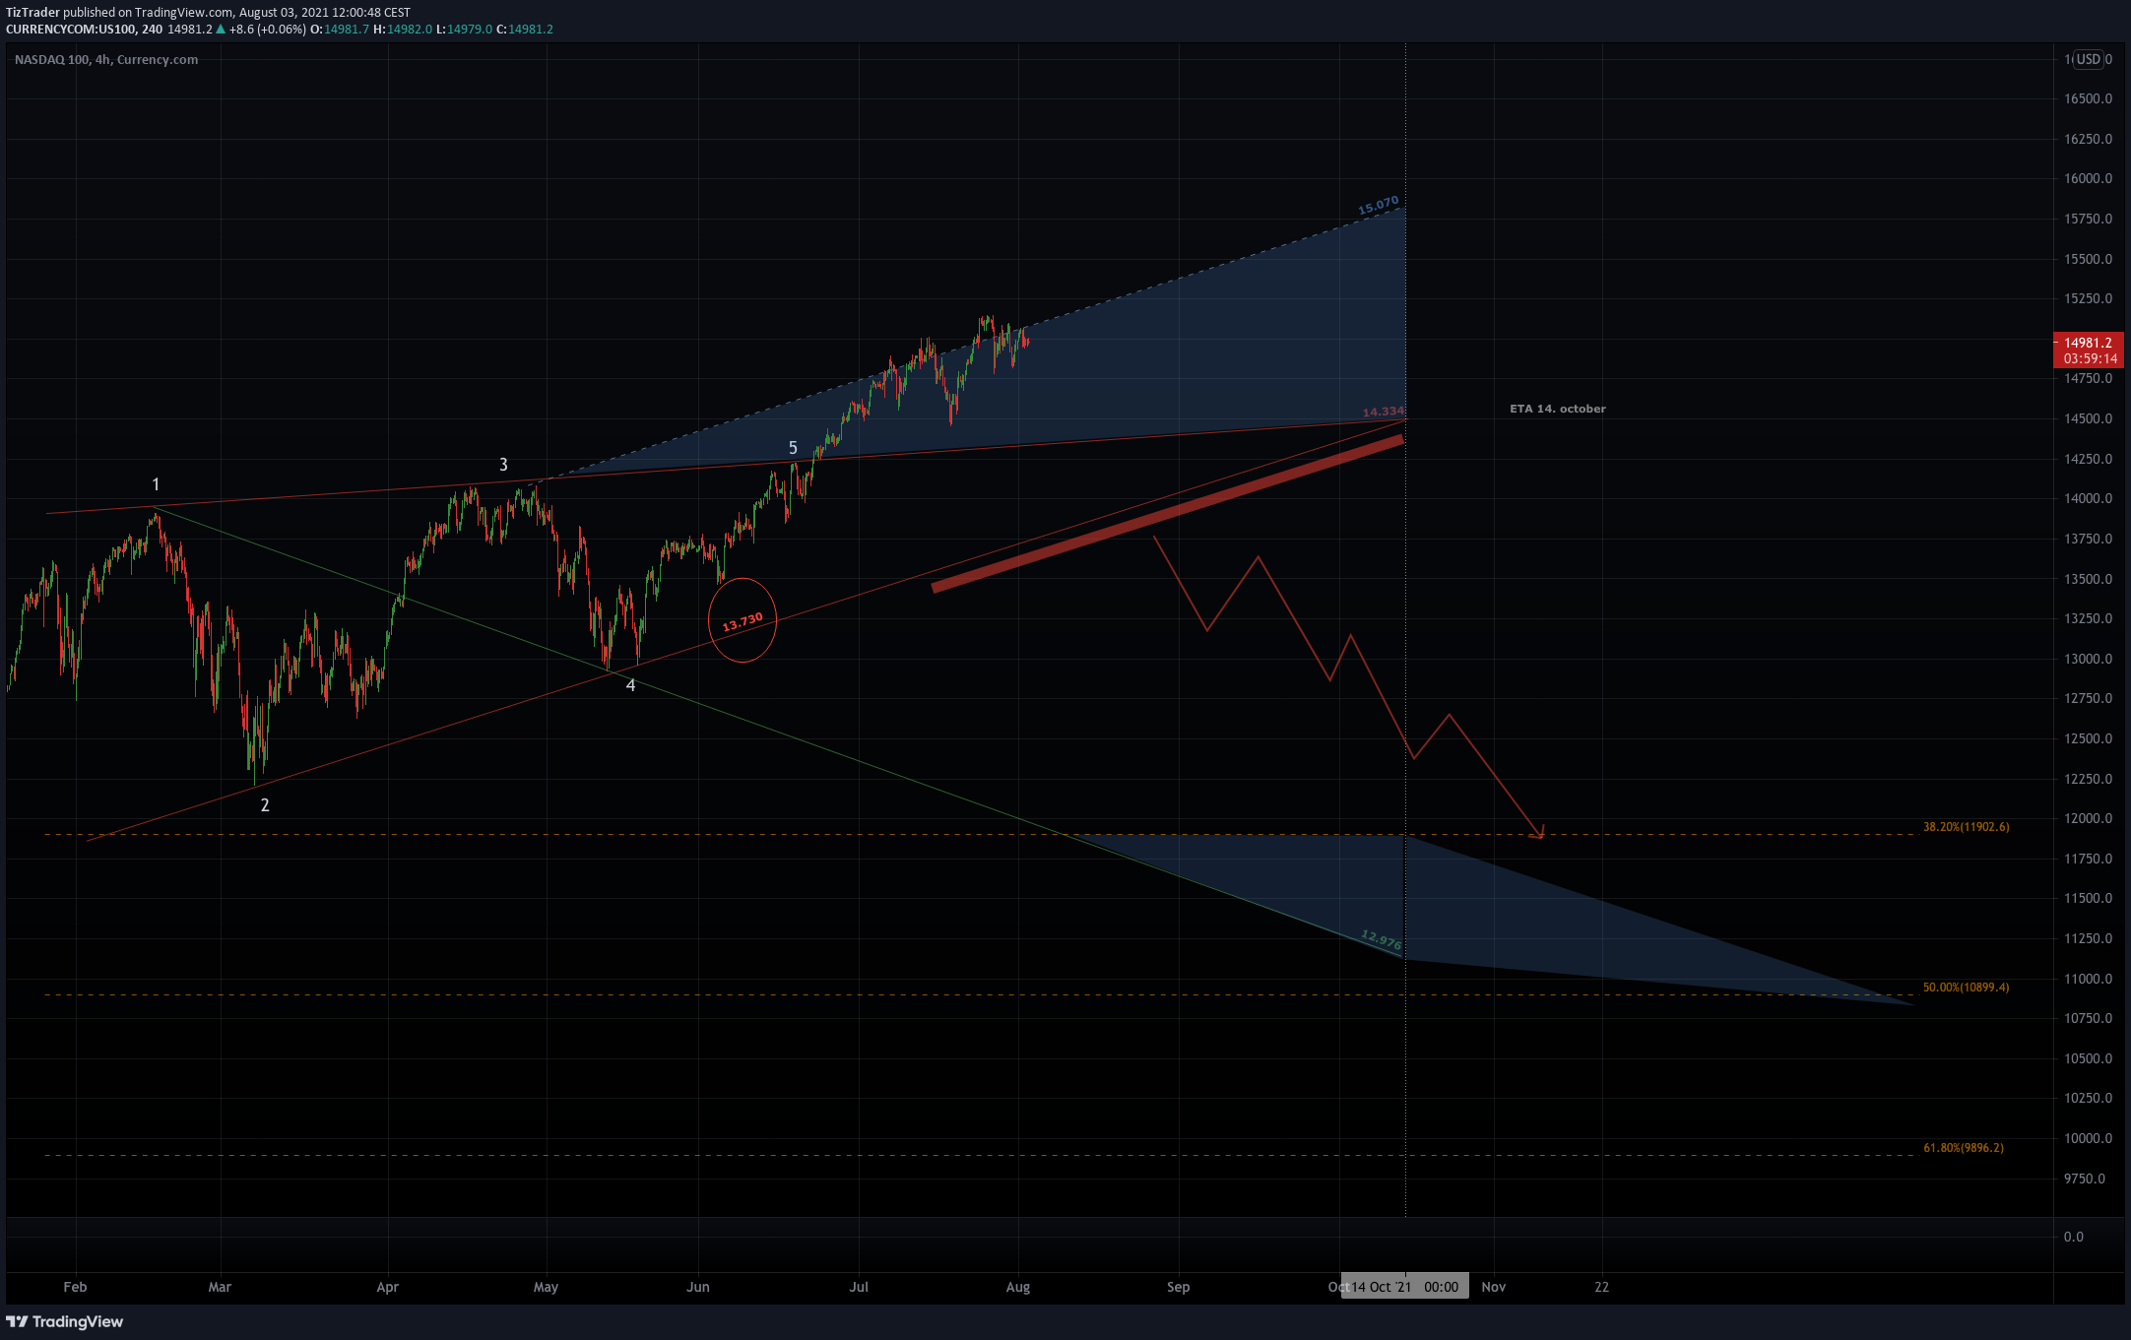The width and height of the screenshot is (2131, 1340).
Task: Click the wave label 3 near late April
Action: 503,465
